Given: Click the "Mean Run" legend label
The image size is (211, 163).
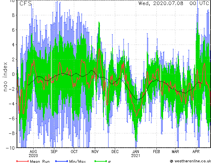Looking at the screenshot, I should pyautogui.click(x=40, y=161).
